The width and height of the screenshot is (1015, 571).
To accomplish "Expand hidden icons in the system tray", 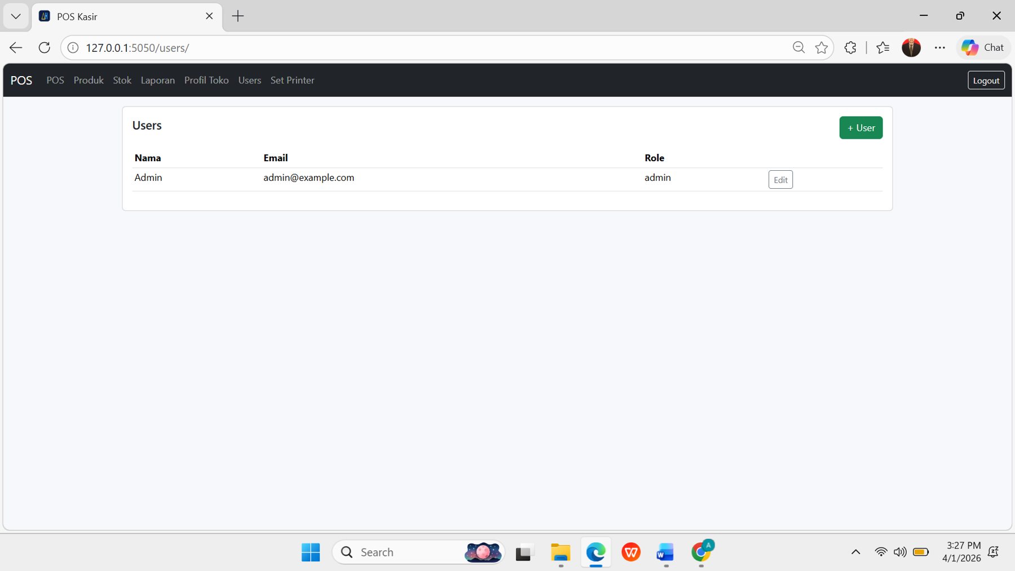I will (855, 552).
